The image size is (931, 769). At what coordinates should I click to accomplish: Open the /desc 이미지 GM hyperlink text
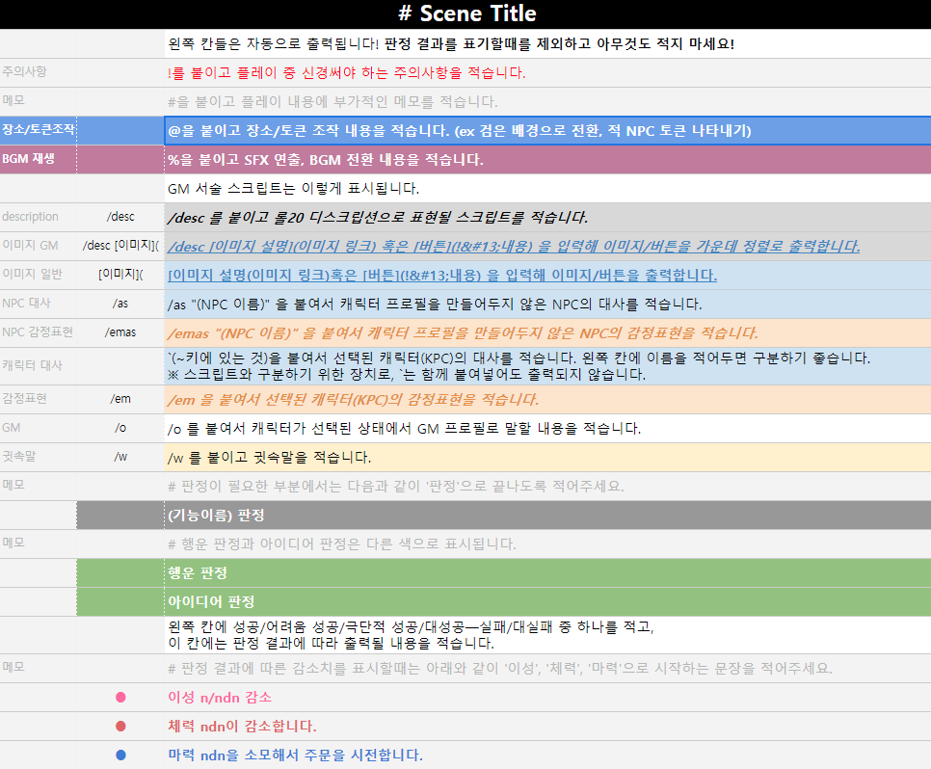(514, 247)
